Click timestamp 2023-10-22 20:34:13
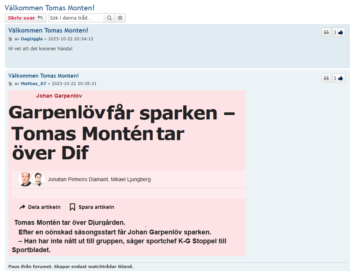The image size is (350, 271). pyautogui.click(x=71, y=39)
